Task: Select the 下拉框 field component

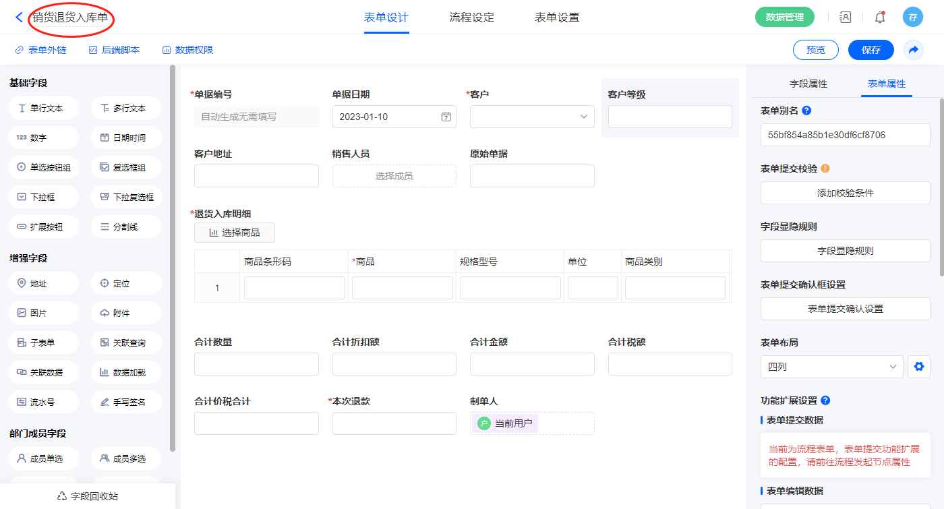Action: pos(44,197)
